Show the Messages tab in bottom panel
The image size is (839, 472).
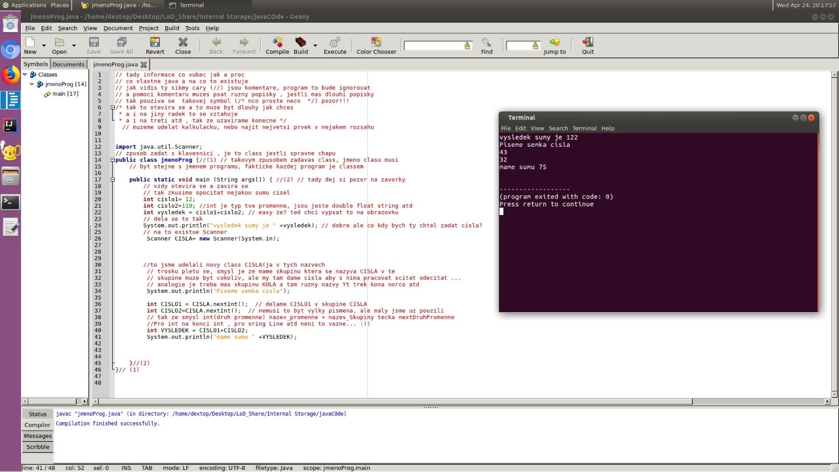coord(37,436)
